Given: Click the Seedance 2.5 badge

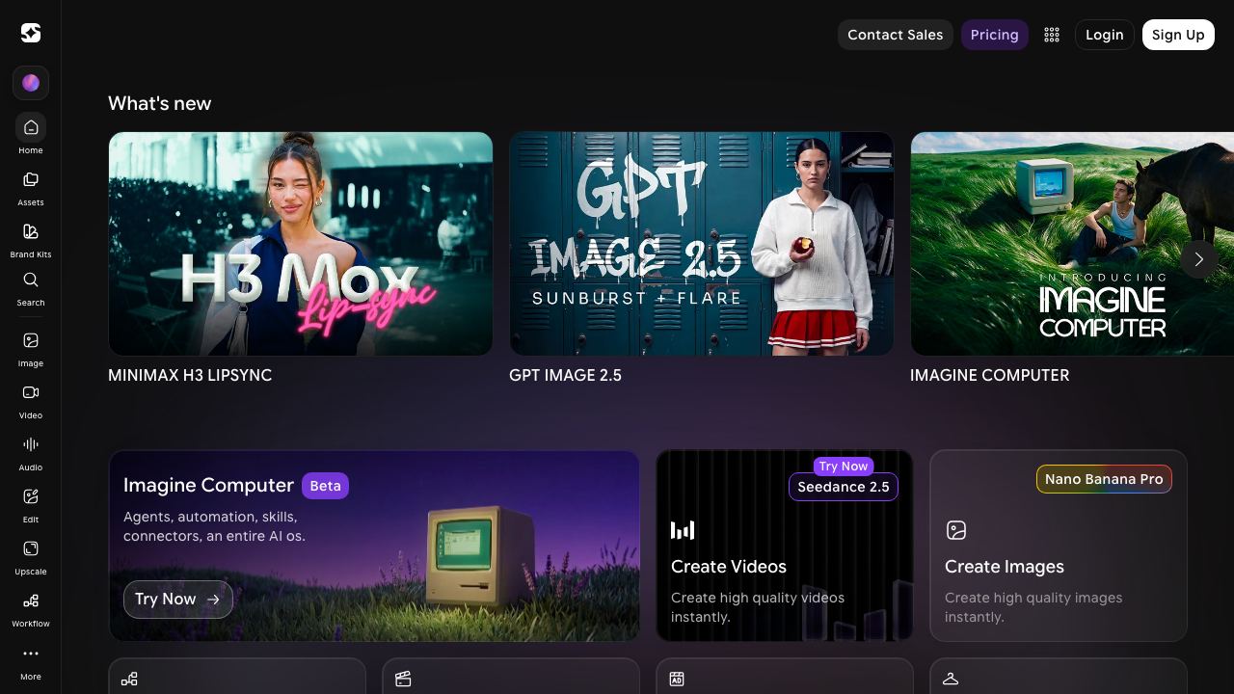Looking at the screenshot, I should pyautogui.click(x=844, y=487).
